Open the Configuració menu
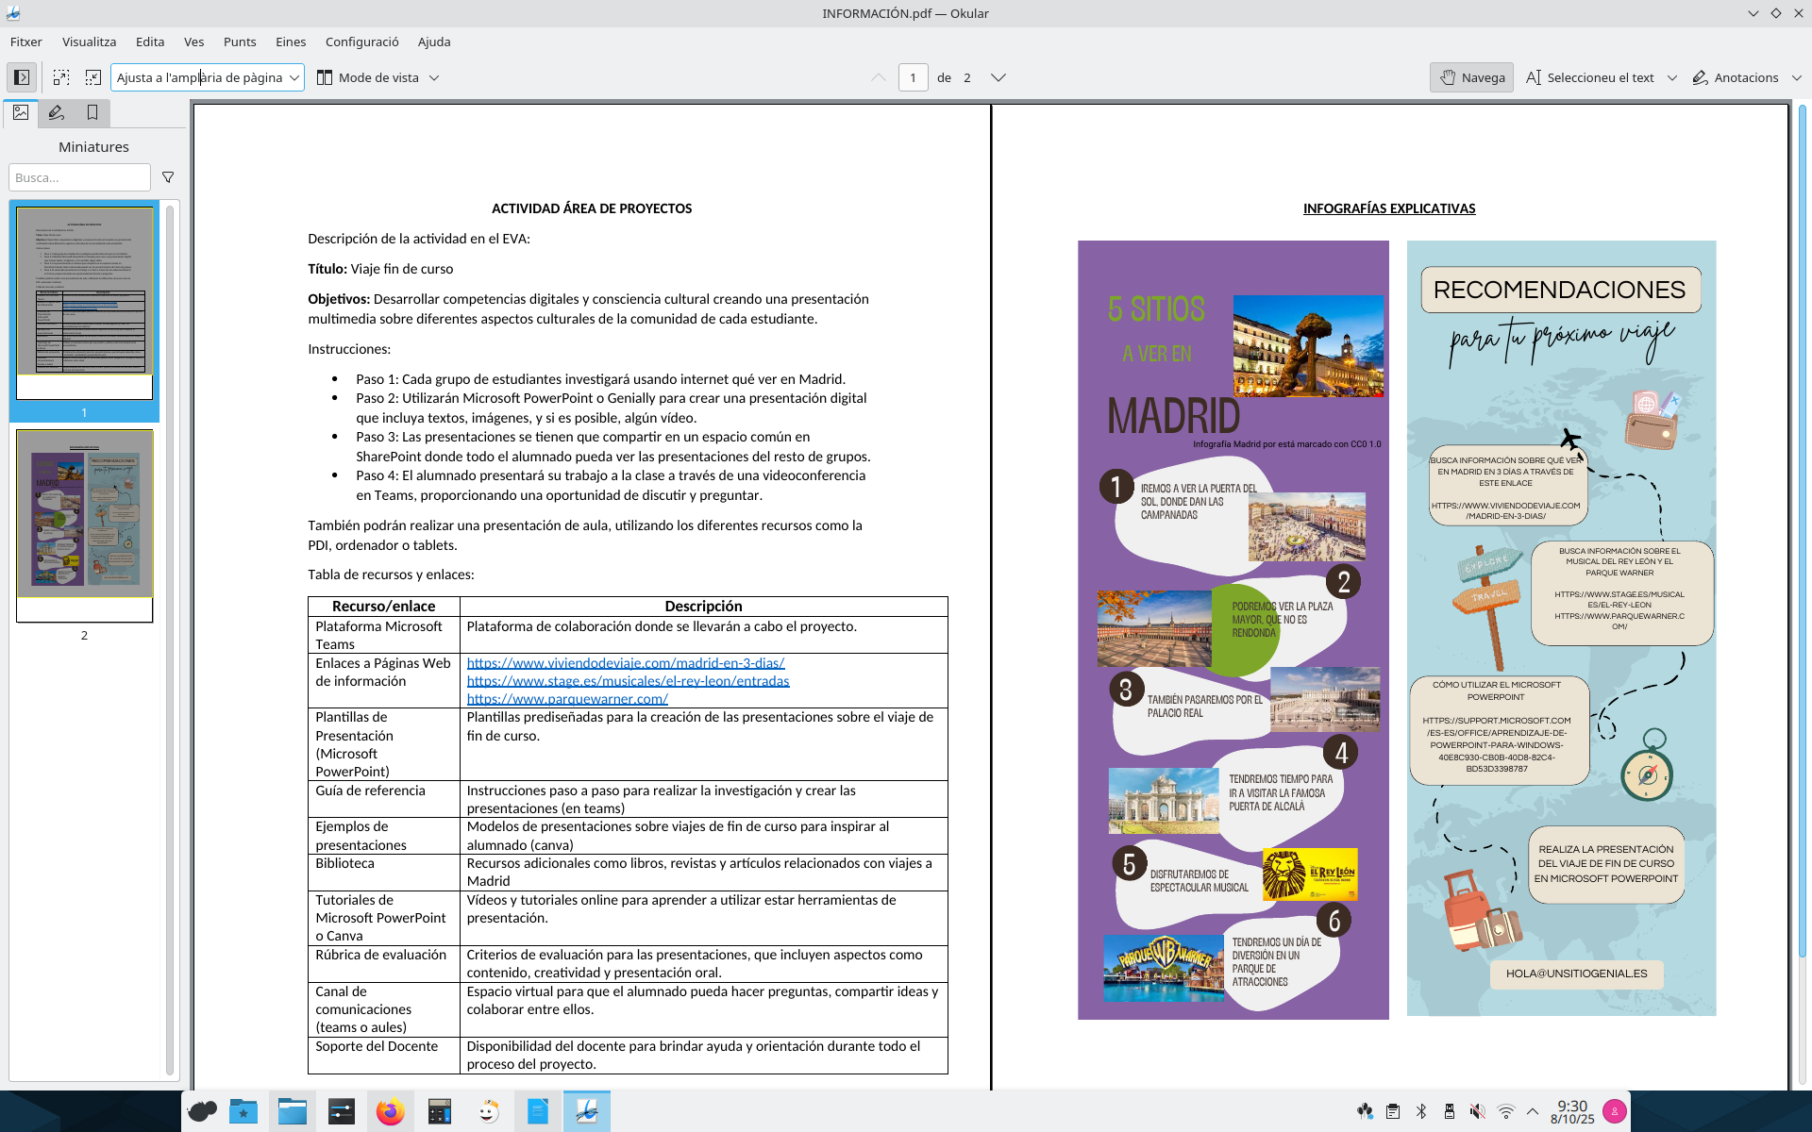 coord(361,42)
